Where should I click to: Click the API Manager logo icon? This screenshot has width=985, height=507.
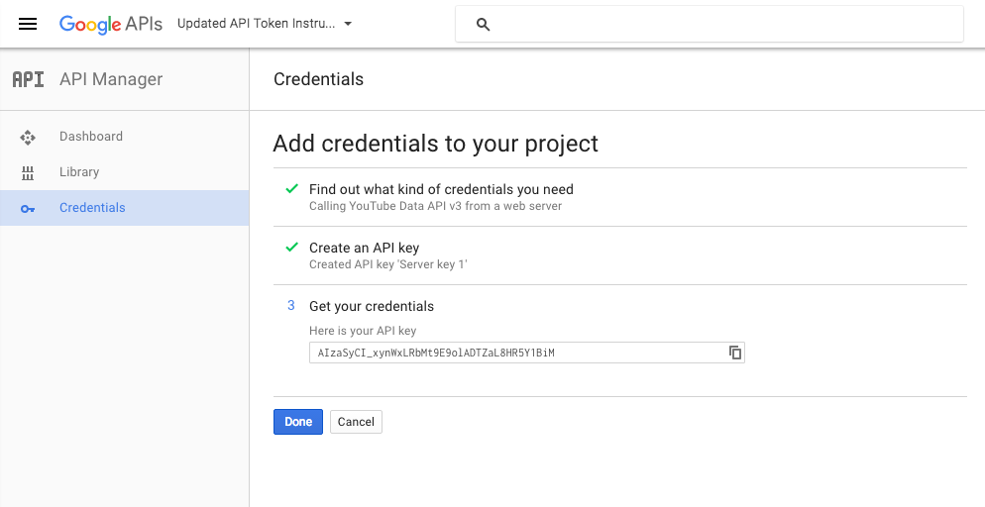28,79
